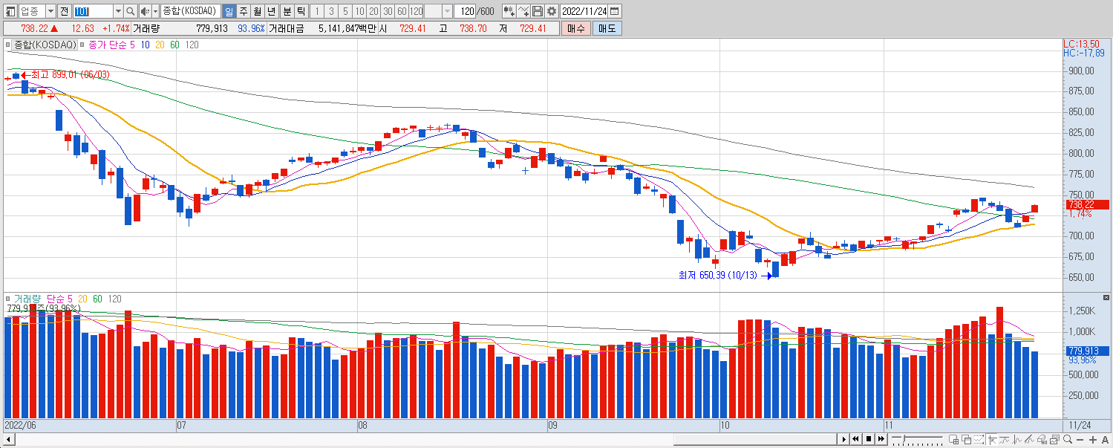Expand the dropdown arrow next to speaker icon
This screenshot has height=448, width=1113.
pos(155,11)
